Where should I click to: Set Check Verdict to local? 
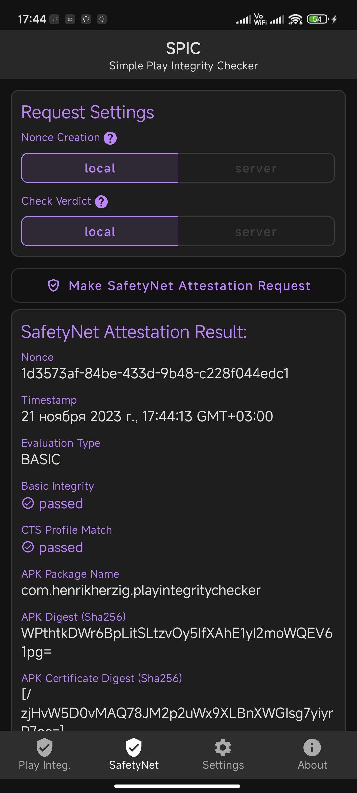pos(100,231)
